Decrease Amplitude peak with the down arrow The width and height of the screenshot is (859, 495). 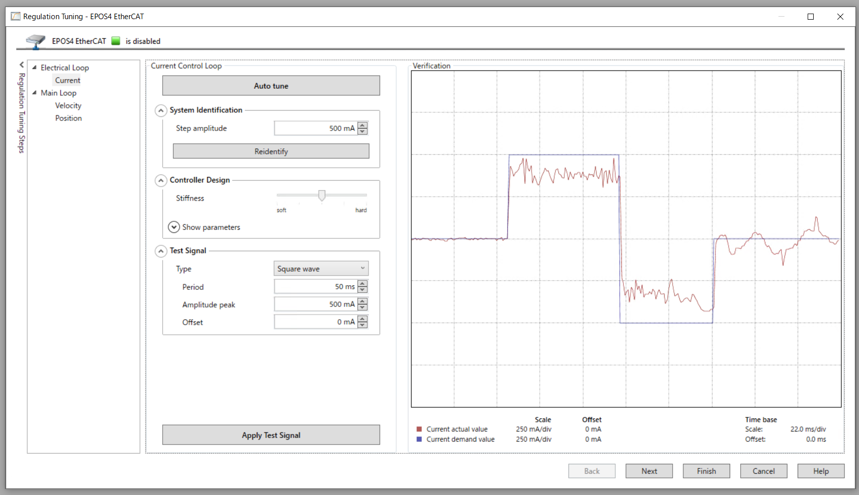click(x=363, y=307)
